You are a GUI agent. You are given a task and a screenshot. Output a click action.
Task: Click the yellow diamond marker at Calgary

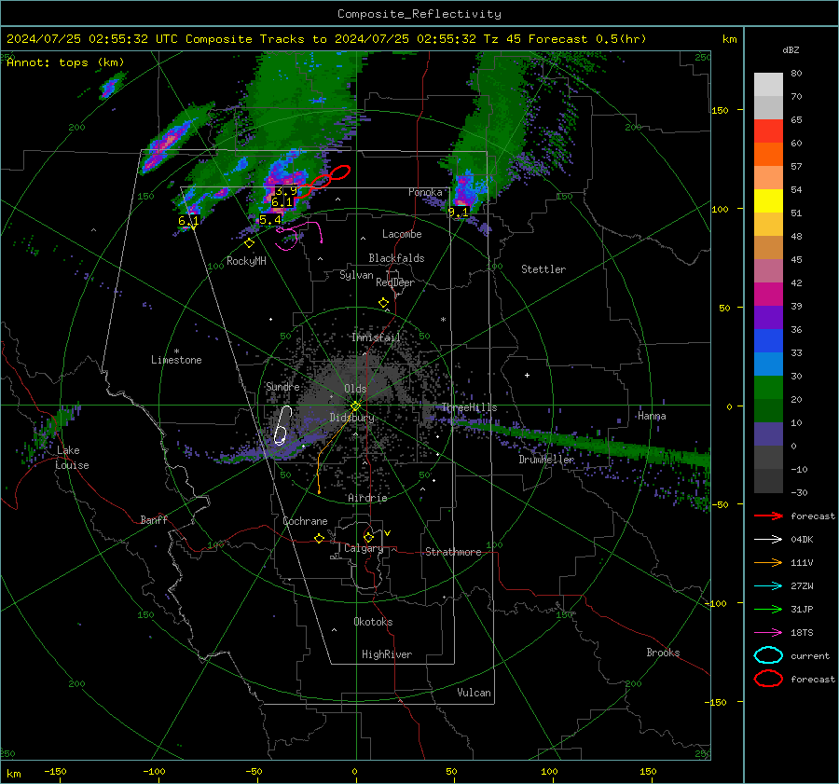(368, 537)
